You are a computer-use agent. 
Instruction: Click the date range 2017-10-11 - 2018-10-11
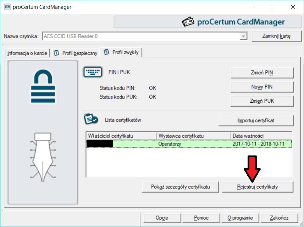click(259, 144)
